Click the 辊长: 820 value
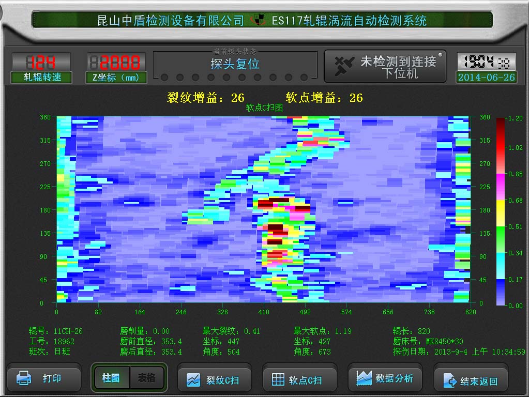The width and height of the screenshot is (529, 397). click(x=412, y=331)
